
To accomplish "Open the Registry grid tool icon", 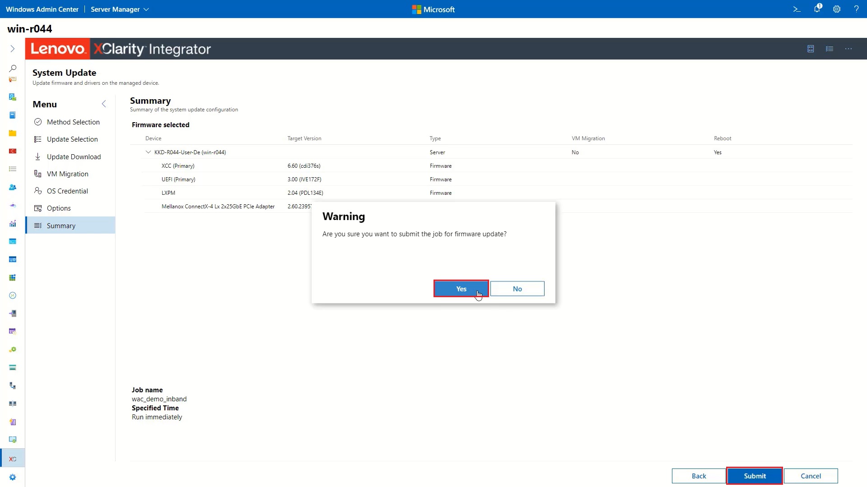I will tap(13, 277).
